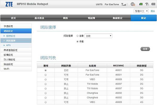Click the Far EasTone operator in header
The width and height of the screenshot is (157, 105).
click(112, 4)
